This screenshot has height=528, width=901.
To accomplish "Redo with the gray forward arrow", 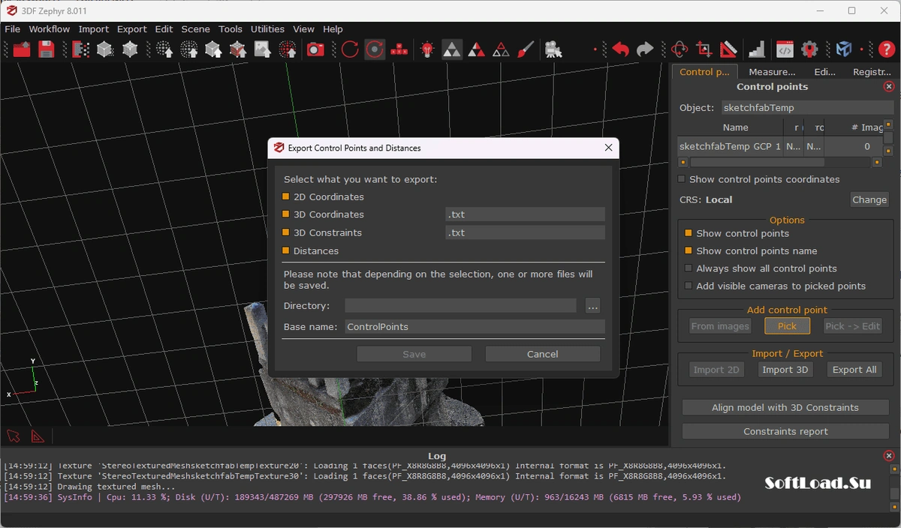I will pos(645,49).
